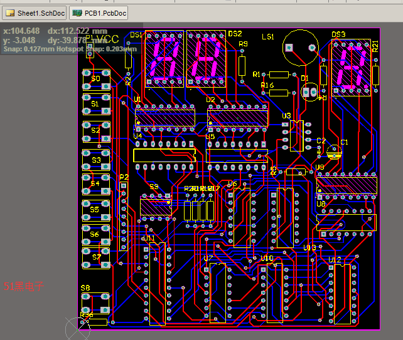Image resolution: width=403 pixels, height=340 pixels.
Task: Select the LS1 buzzer circular footprint
Action: pos(301,48)
